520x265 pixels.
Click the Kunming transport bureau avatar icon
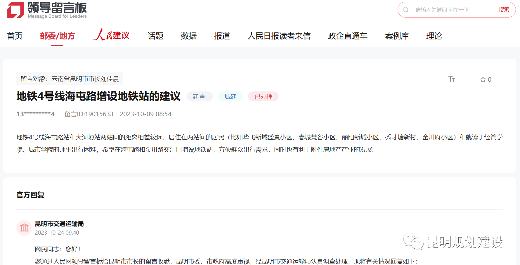pos(24,228)
